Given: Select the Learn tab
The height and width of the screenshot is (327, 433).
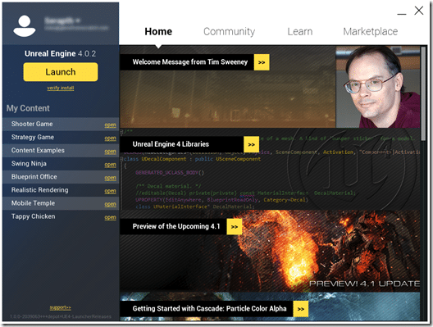Looking at the screenshot, I should (300, 31).
